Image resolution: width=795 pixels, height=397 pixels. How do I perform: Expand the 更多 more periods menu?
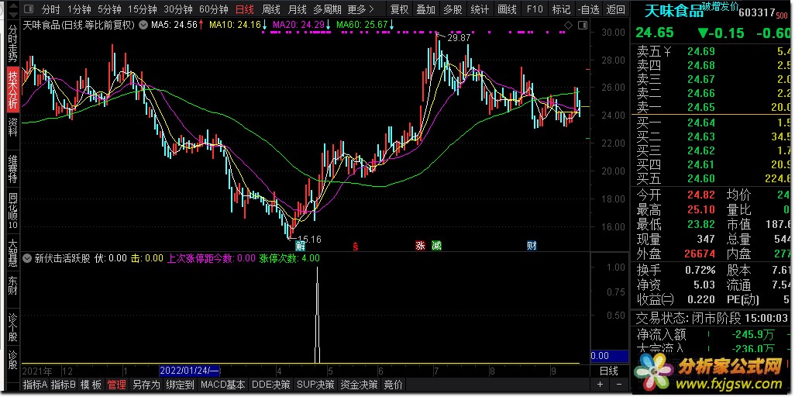[361, 9]
